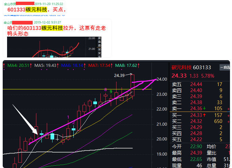Select the MA6: 18.14 indicator label
The height and width of the screenshot is (168, 232).
[x=72, y=66]
